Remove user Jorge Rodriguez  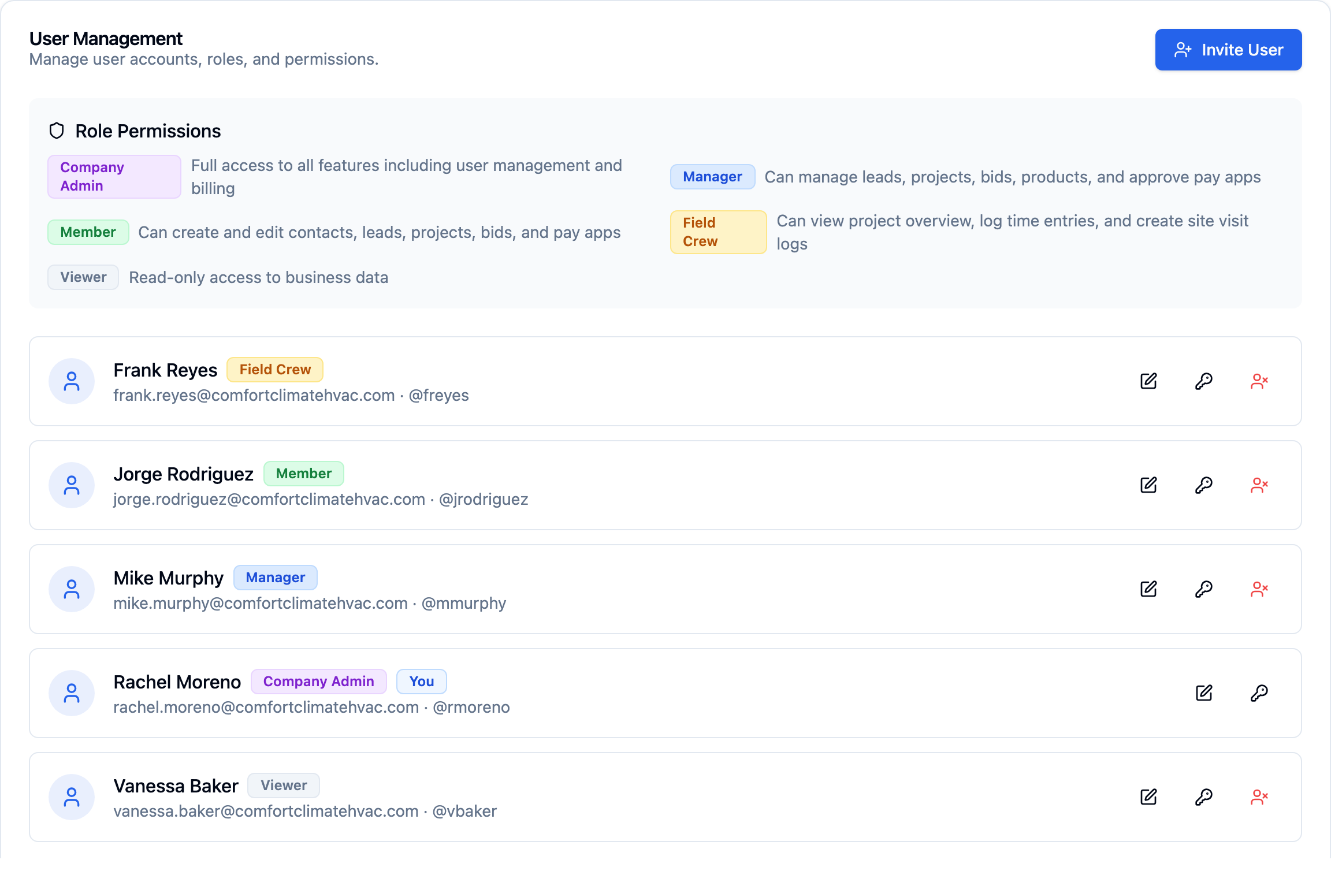tap(1259, 485)
